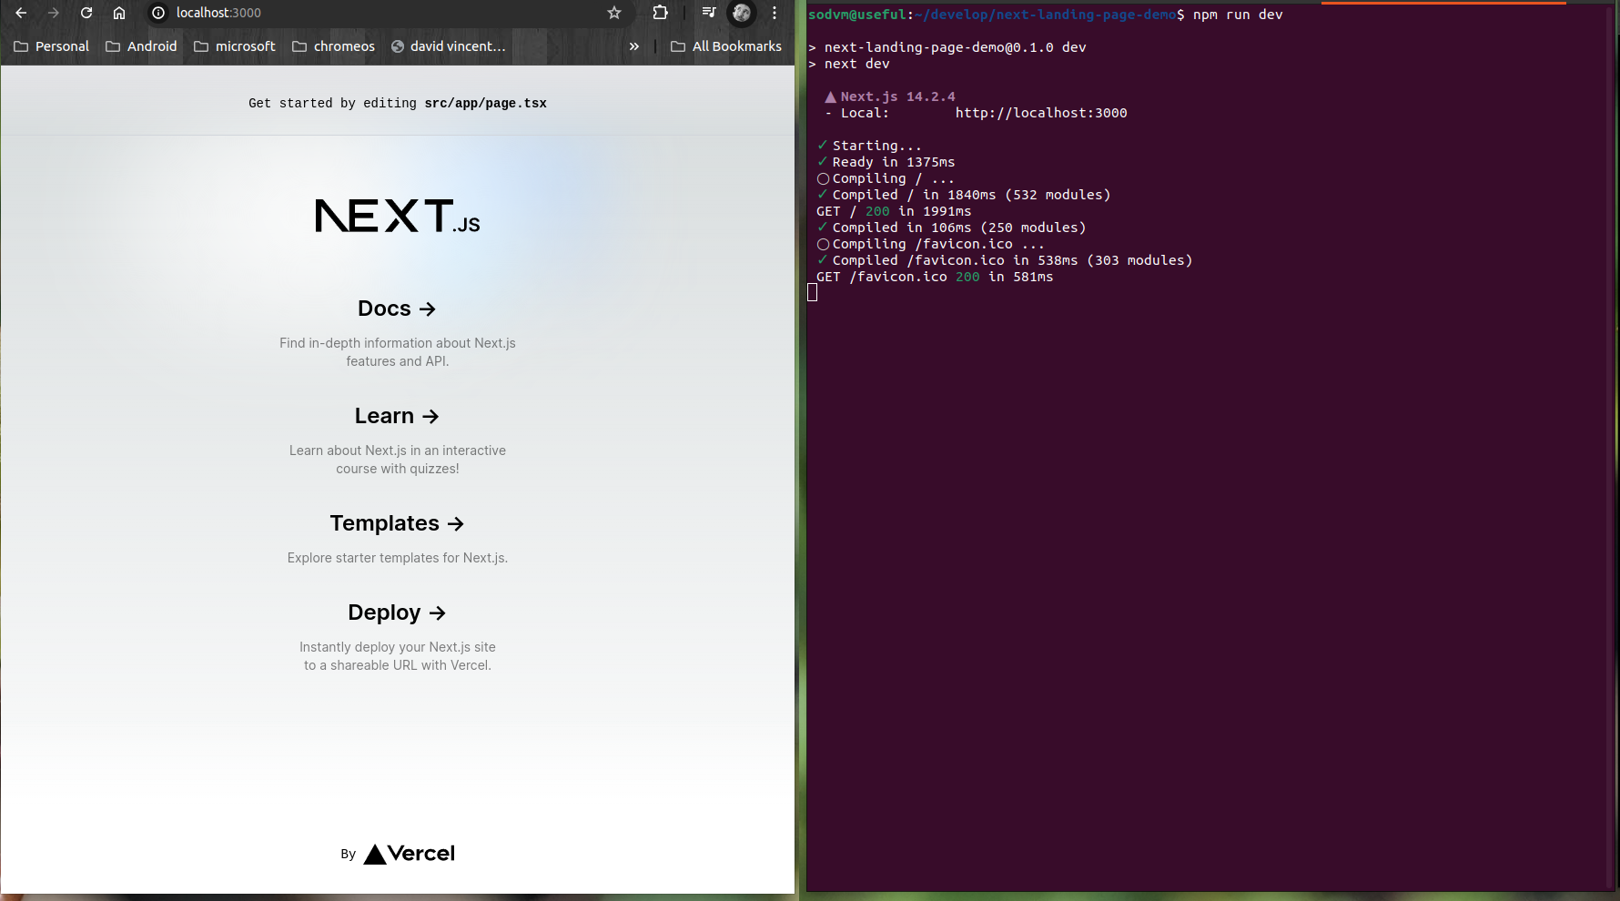Open the Android bookmarks folder
This screenshot has height=901, width=1620.
click(141, 46)
